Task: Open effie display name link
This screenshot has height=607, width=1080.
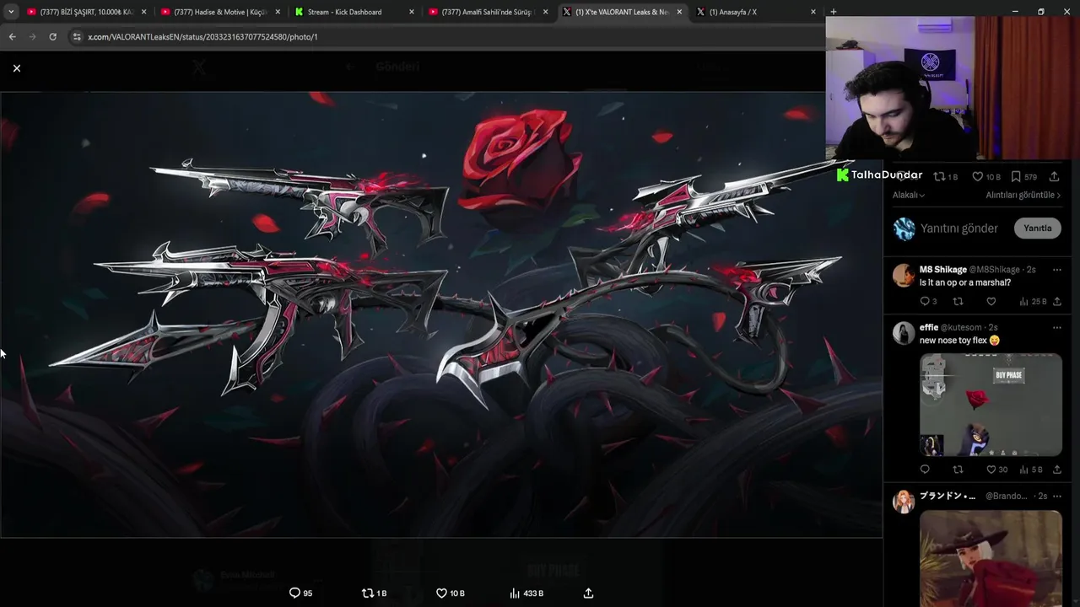Action: tap(928, 327)
